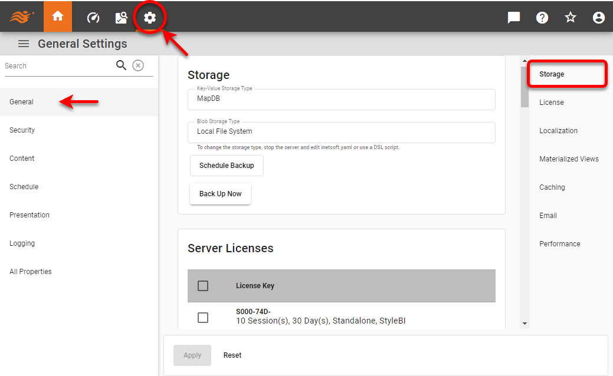The height and width of the screenshot is (376, 613).
Task: Open the Schedule Backup dialog
Action: coord(227,166)
